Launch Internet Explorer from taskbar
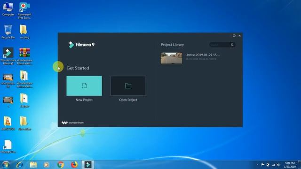 click(20, 165)
